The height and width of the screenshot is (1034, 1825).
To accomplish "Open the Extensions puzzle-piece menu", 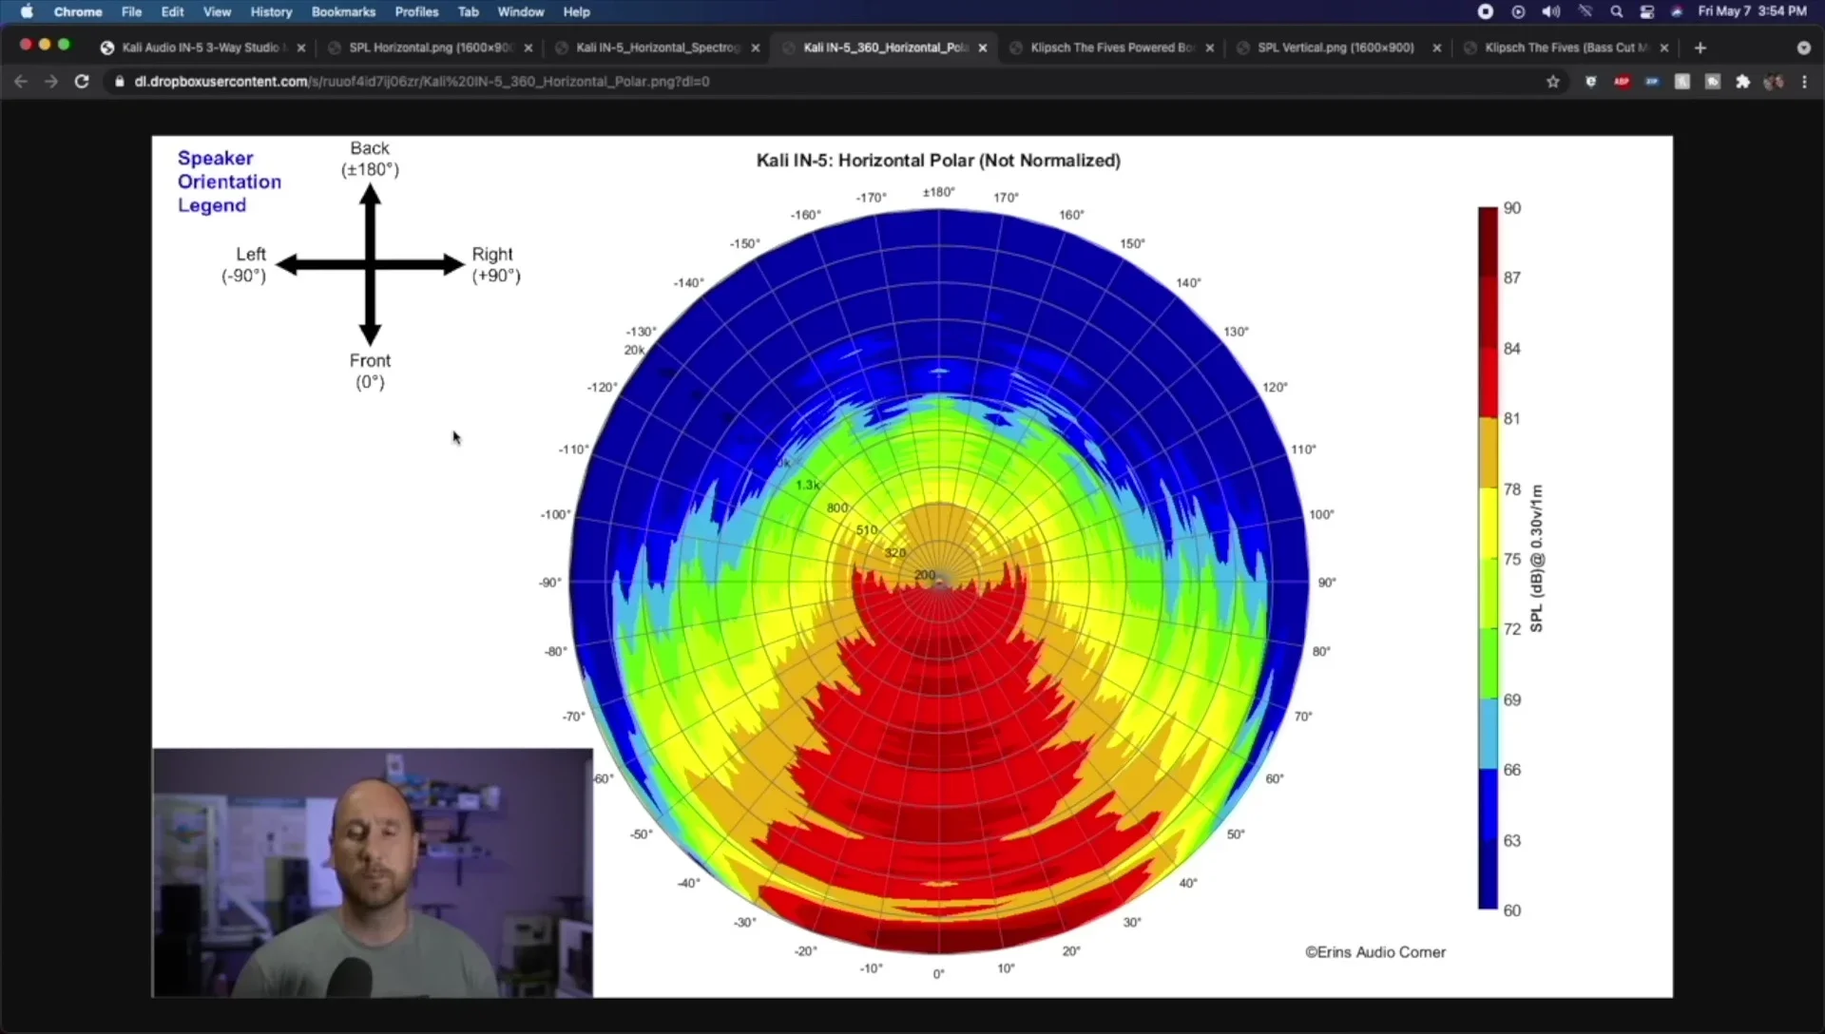I will (1742, 82).
